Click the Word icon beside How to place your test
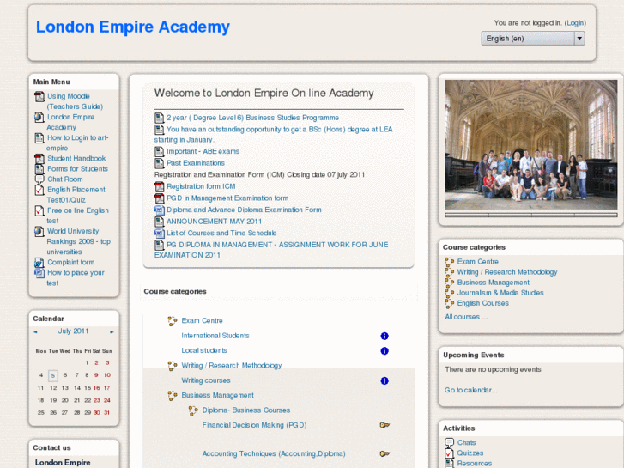Viewport: 624px width, 468px height. pos(39,273)
